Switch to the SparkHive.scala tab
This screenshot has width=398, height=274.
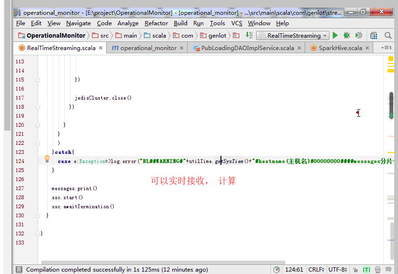[340, 48]
